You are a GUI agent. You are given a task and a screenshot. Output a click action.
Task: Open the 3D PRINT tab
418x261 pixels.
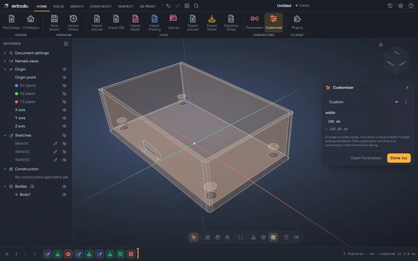(147, 6)
